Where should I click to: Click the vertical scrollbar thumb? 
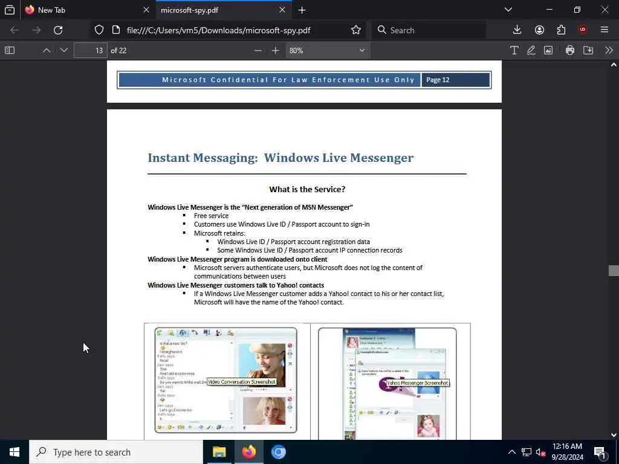pos(614,271)
